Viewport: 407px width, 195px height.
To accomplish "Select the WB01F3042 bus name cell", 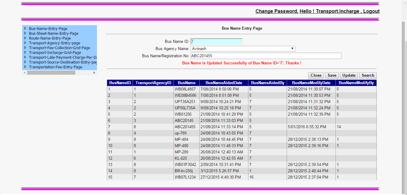I will pos(186,165).
